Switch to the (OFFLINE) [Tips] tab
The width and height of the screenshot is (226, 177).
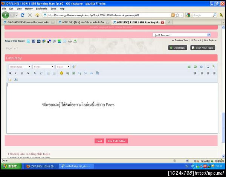pyautogui.click(x=84, y=22)
